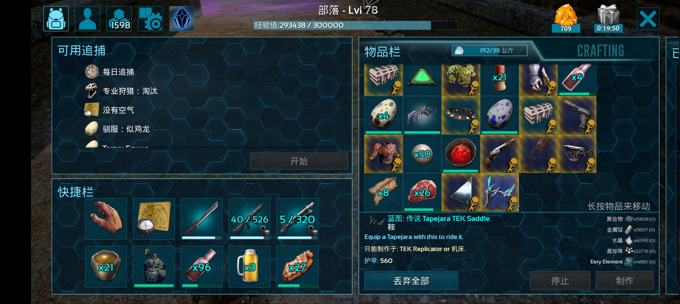The image size is (680, 304).
Task: Open the character profile icon
Action: (x=88, y=19)
